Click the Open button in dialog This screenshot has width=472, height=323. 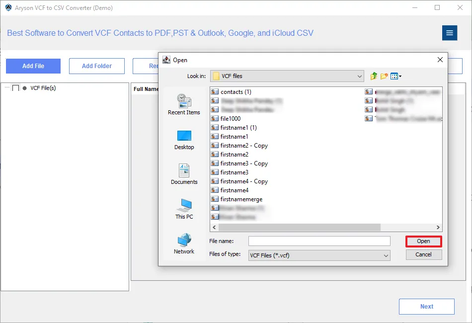423,242
